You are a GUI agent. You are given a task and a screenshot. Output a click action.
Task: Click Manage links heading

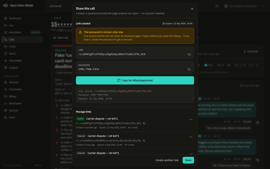[84, 112]
